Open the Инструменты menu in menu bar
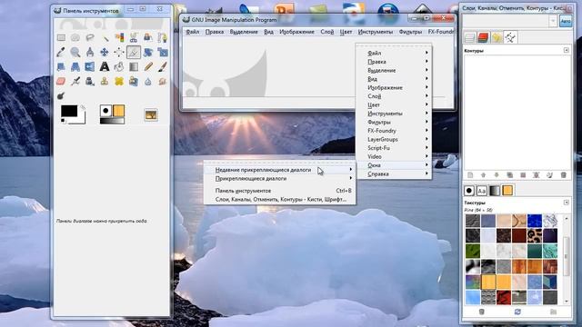The width and height of the screenshot is (582, 327). click(x=376, y=32)
